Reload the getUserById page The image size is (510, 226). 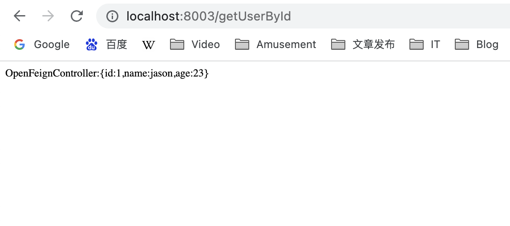pyautogui.click(x=77, y=16)
